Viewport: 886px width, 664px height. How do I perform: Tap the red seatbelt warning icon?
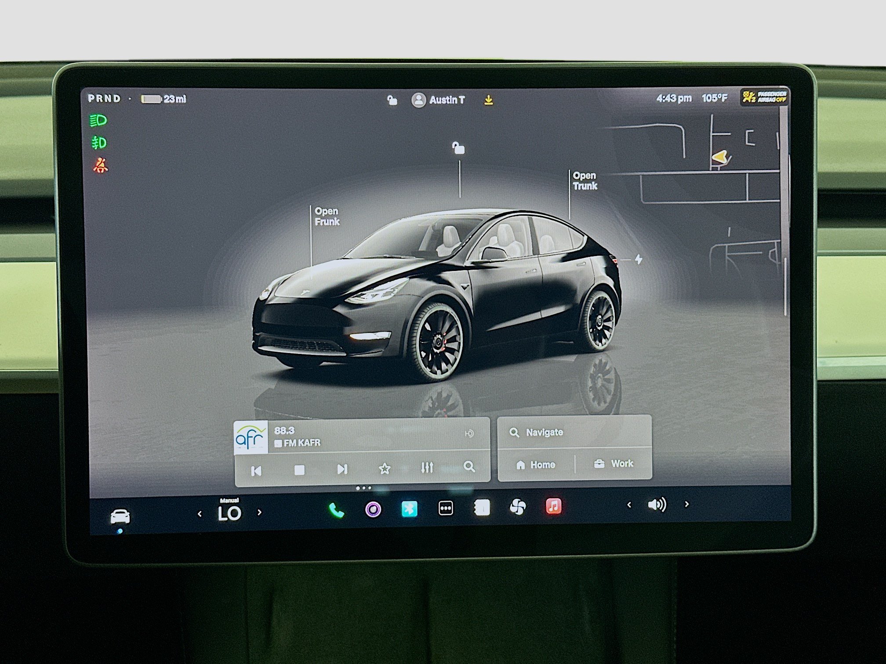[x=100, y=166]
